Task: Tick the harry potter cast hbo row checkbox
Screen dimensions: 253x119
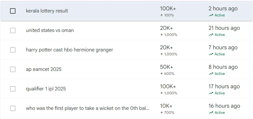Action: click(13, 50)
